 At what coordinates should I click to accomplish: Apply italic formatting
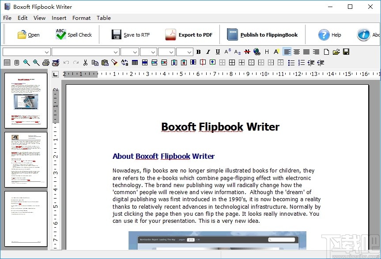208,52
